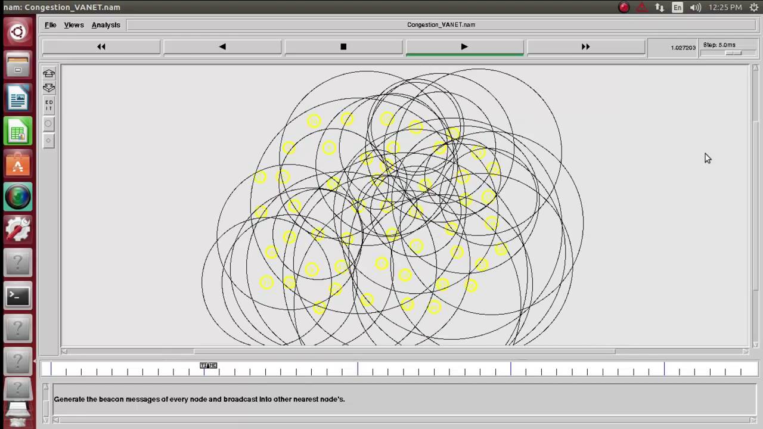Click the 12:25 PM clock
Viewport: 763px width, 429px height.
coord(725,7)
